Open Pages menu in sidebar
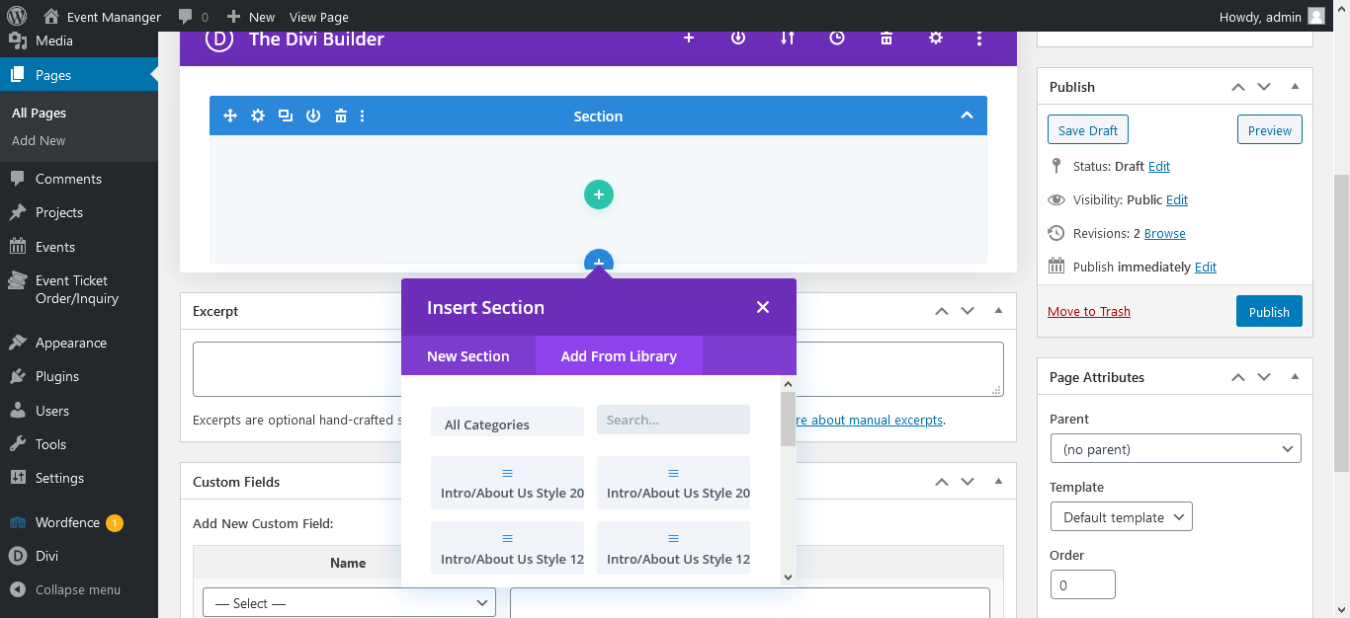Image resolution: width=1350 pixels, height=618 pixels. pyautogui.click(x=79, y=75)
